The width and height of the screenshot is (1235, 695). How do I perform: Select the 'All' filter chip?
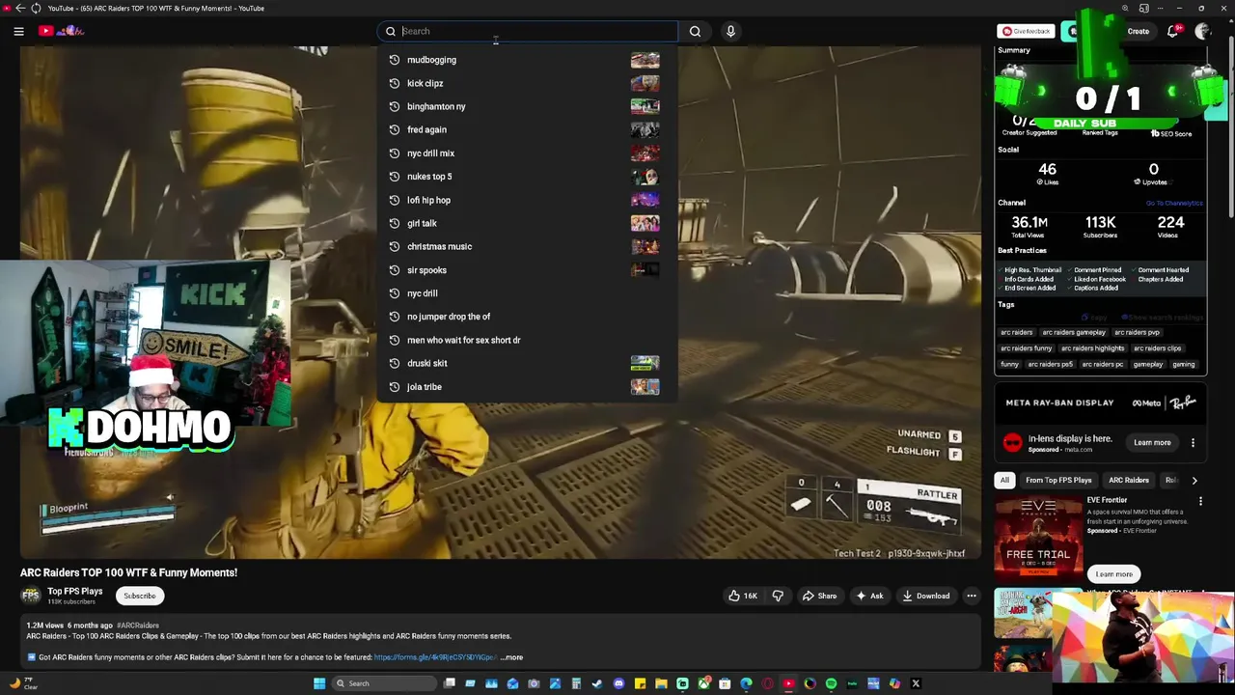[x=1004, y=480]
